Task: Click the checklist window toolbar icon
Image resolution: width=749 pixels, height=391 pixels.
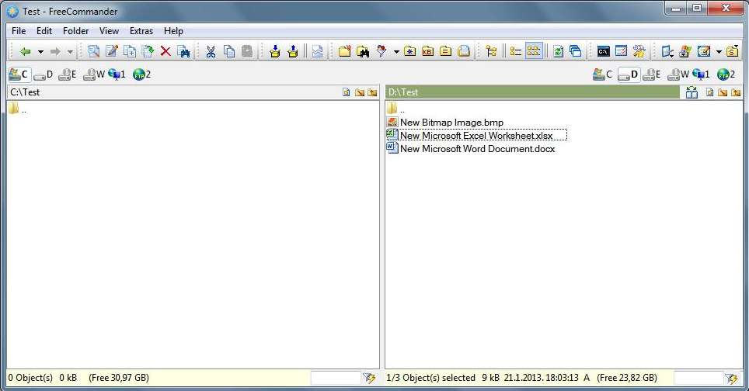Action: [621, 51]
